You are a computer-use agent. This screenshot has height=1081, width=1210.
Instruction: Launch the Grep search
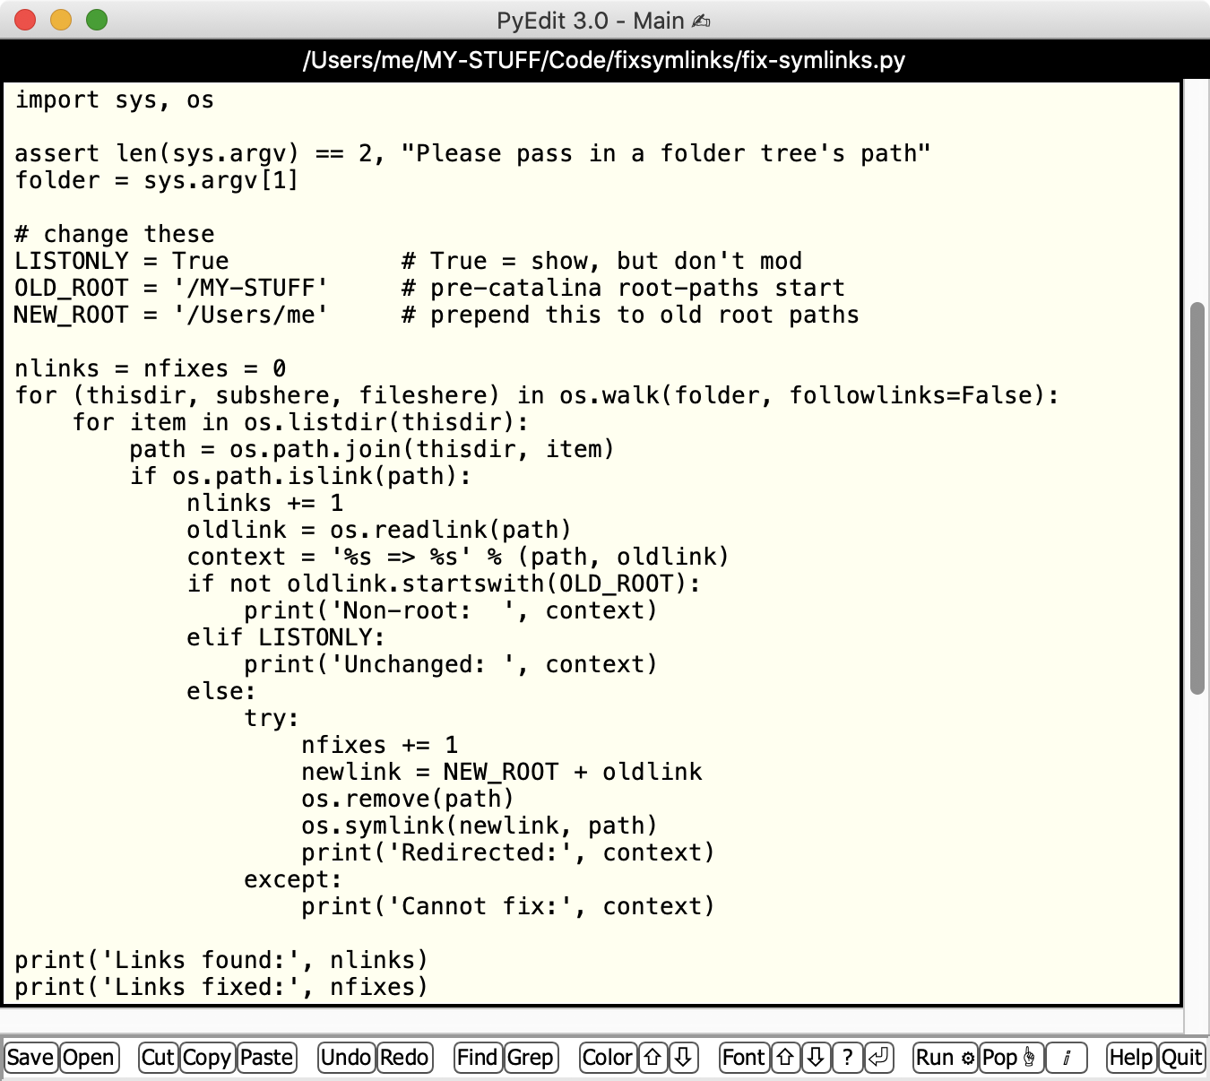click(x=531, y=1058)
